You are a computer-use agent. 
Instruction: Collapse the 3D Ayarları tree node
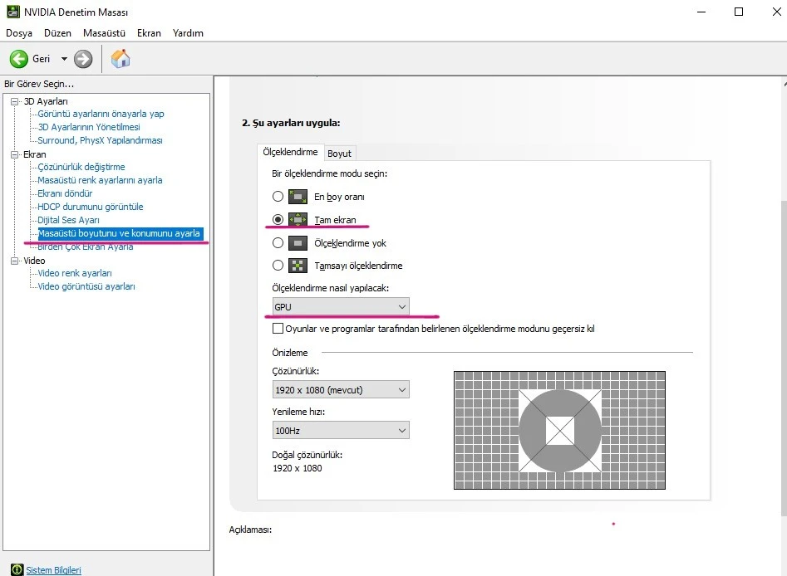(x=15, y=101)
